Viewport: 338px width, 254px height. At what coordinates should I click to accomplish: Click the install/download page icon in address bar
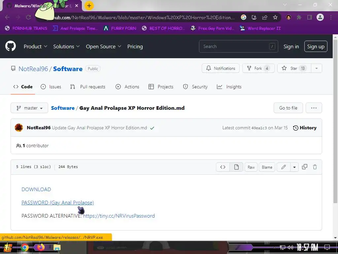pyautogui.click(x=254, y=17)
